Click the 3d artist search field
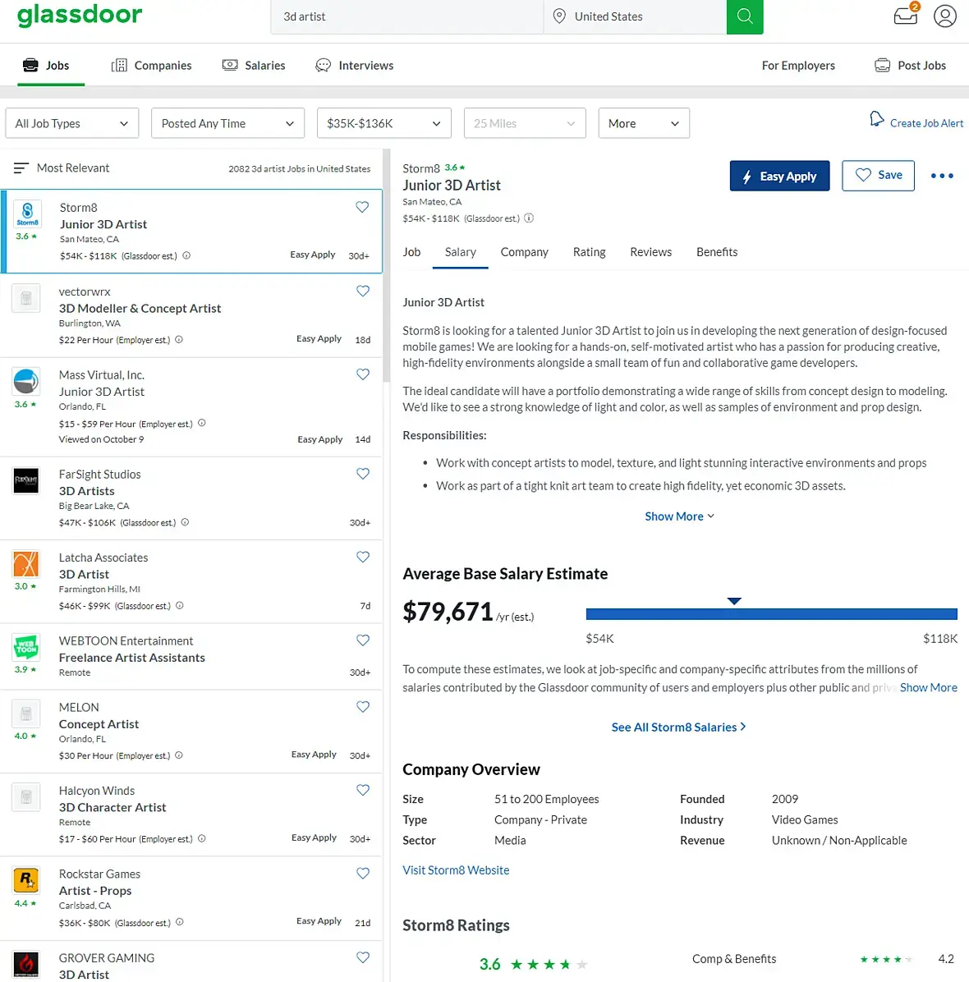 [x=407, y=17]
